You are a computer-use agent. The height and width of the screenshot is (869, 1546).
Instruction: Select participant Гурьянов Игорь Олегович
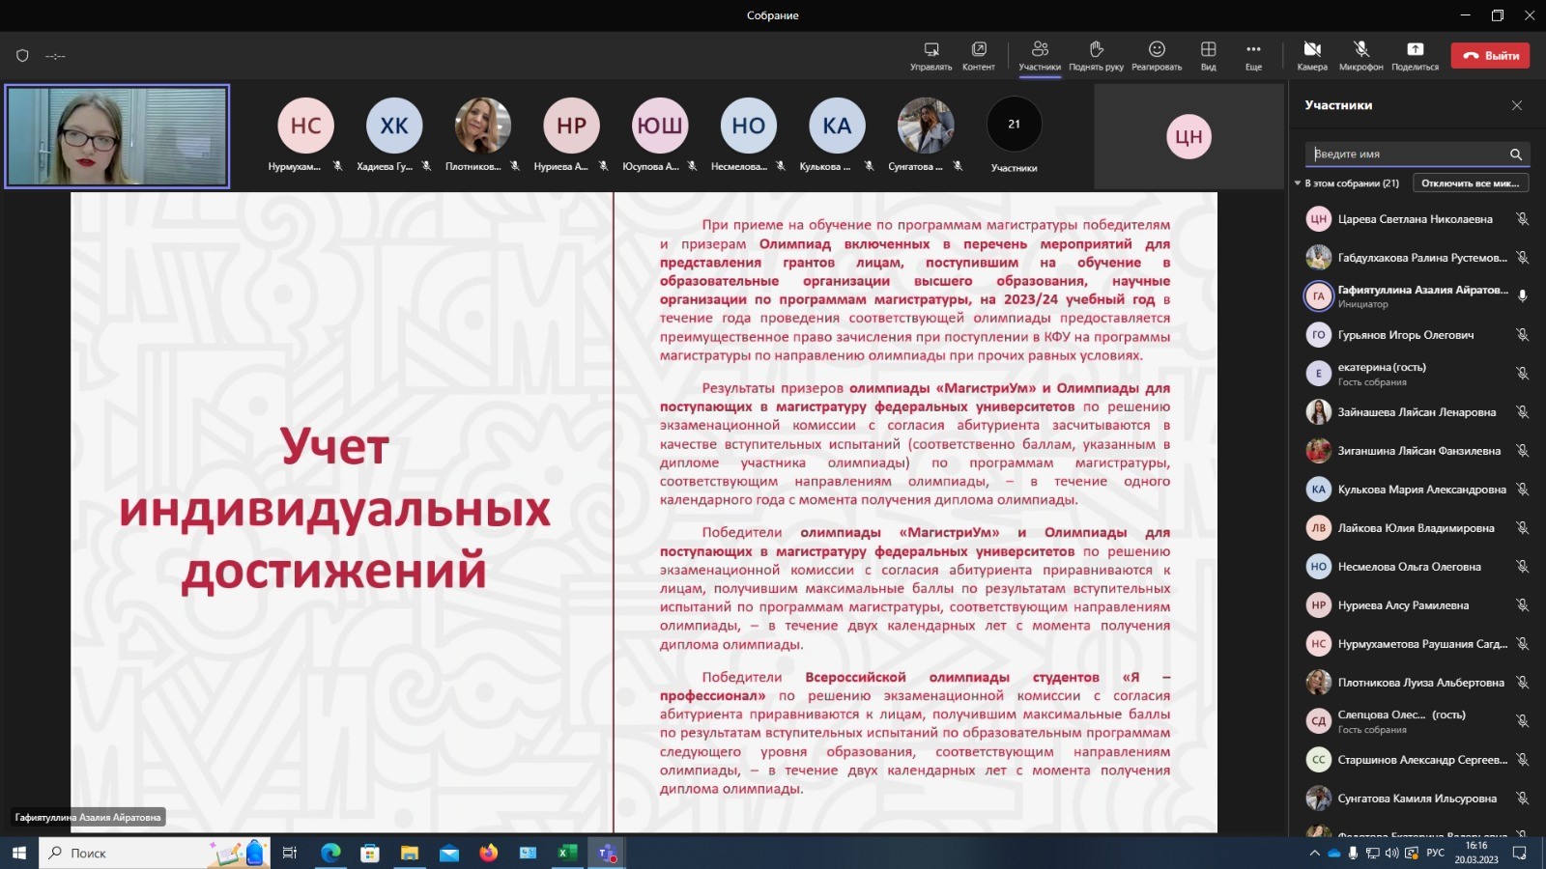tap(1405, 335)
